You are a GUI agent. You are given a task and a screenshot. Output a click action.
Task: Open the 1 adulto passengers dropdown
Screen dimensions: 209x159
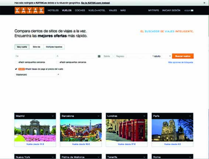[161, 56]
